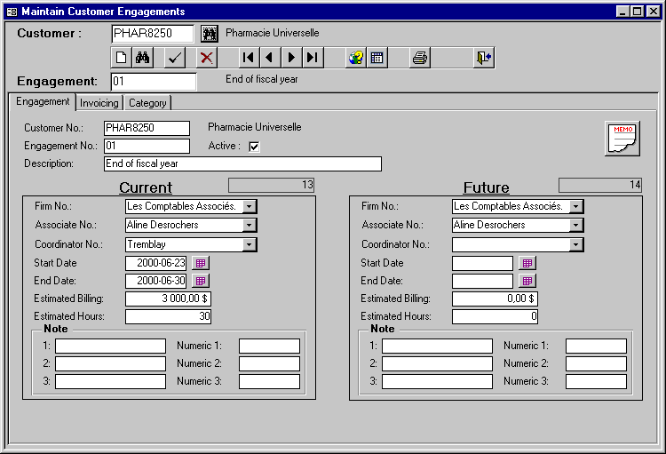666x454 pixels.
Task: Click the binoculars Find icon in toolbar
Action: click(x=144, y=58)
